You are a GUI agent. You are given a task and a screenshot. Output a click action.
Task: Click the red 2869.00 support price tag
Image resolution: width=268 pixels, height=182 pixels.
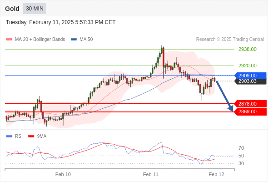point(250,111)
